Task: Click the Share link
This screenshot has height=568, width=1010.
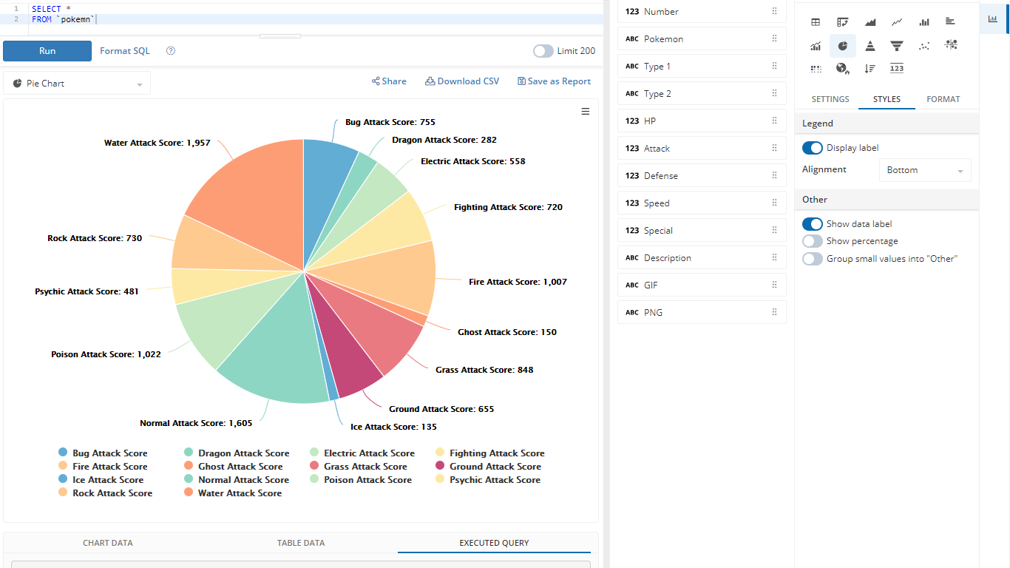Action: (x=389, y=81)
